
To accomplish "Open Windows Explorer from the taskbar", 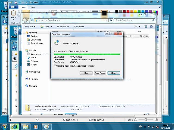I will point(26,127).
